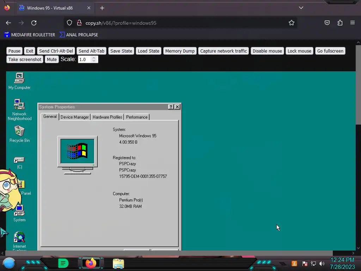
Task: Click Capture network traffic button
Action: (x=223, y=51)
